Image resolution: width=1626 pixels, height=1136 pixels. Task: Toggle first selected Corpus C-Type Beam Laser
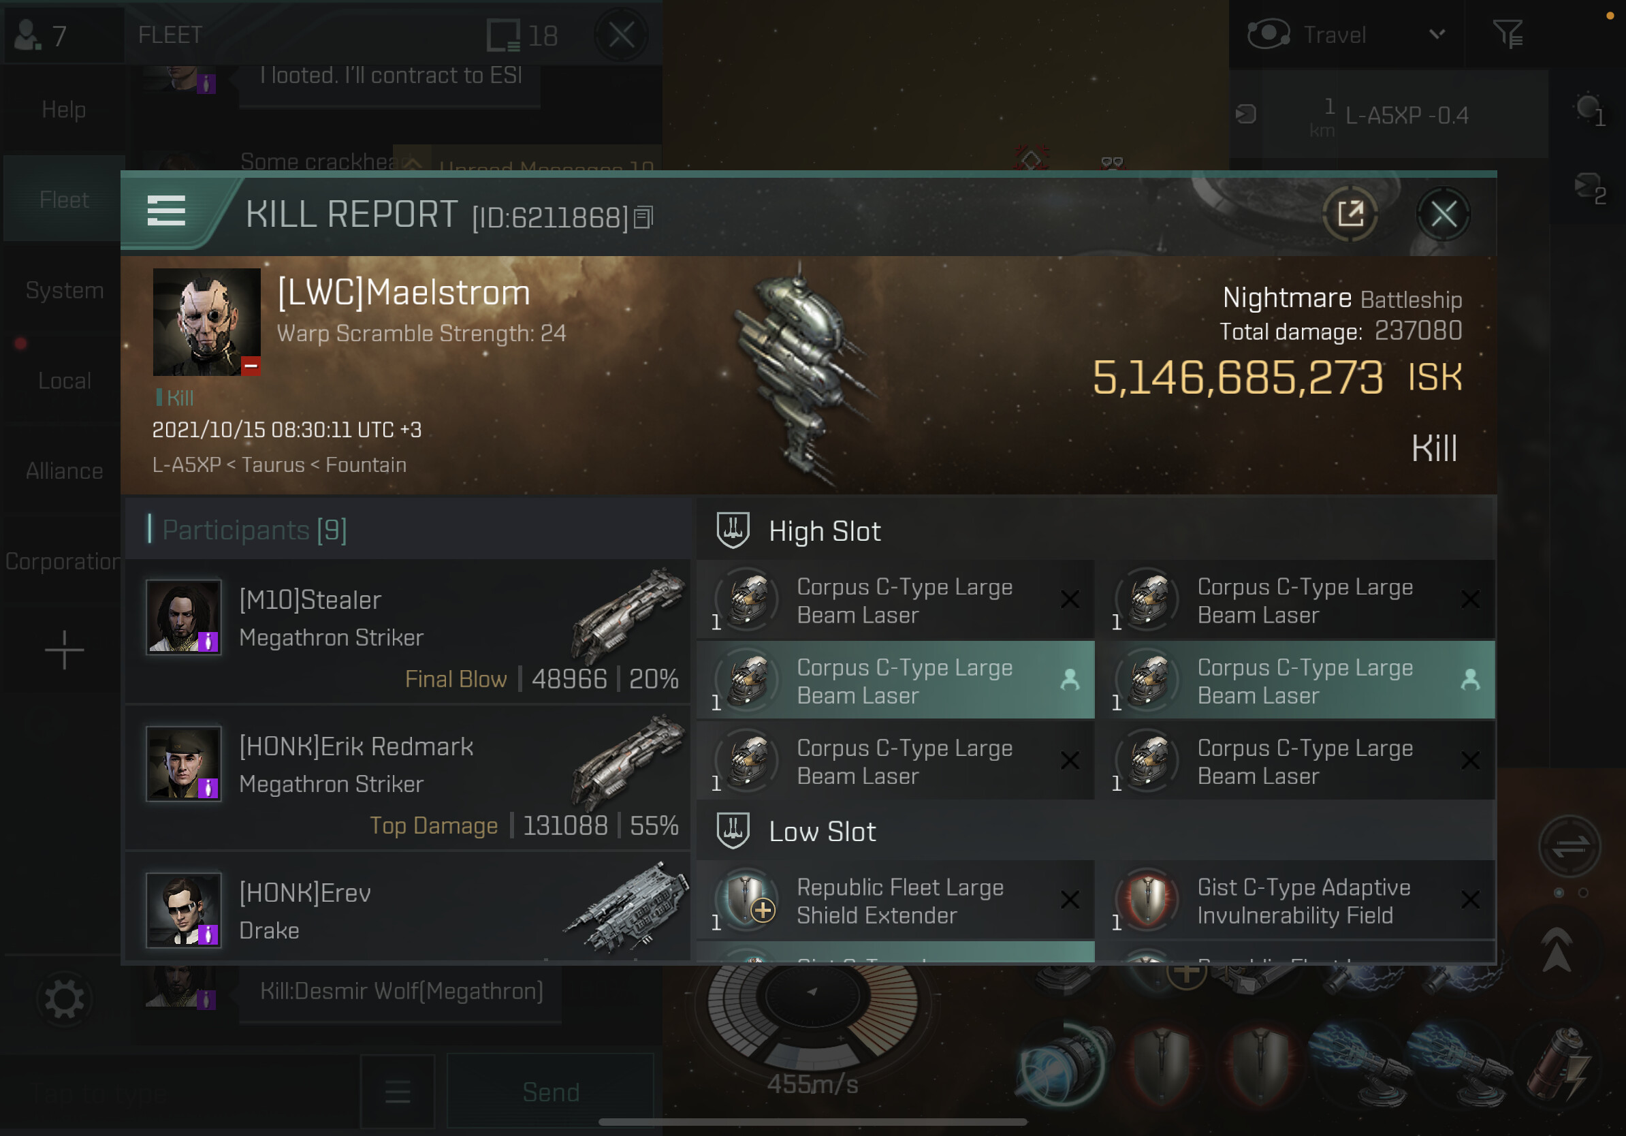(896, 680)
